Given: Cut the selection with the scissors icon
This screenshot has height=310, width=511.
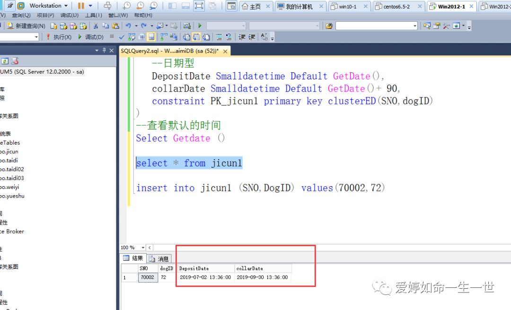Looking at the screenshot, I should (x=96, y=26).
